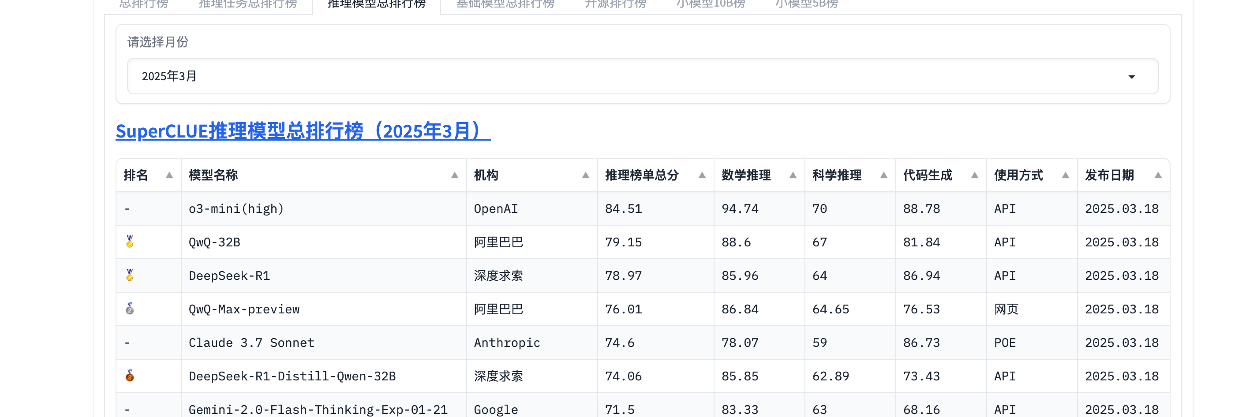Sort by 使用方式 column arrow
This screenshot has width=1257, height=417.
point(1066,175)
